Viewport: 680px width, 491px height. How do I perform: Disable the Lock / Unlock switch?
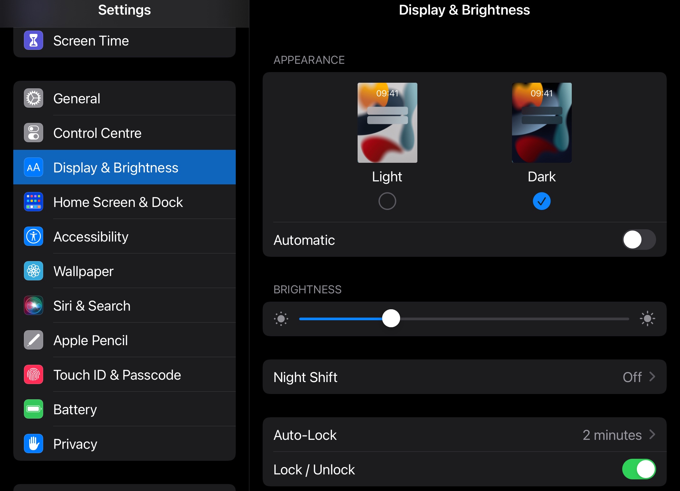(638, 469)
